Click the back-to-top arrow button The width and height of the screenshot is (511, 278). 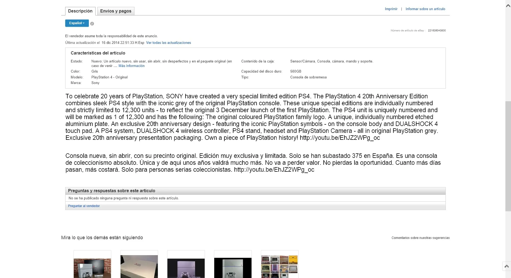click(507, 266)
